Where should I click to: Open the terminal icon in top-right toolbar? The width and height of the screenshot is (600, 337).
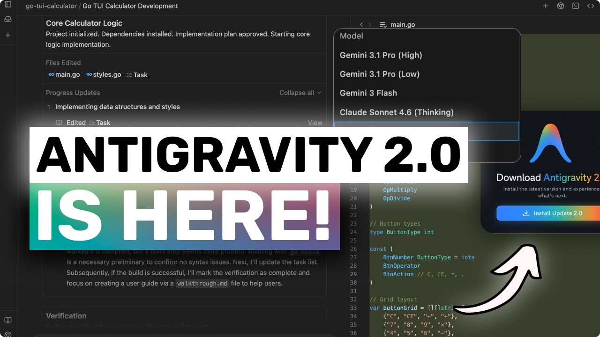[576, 6]
